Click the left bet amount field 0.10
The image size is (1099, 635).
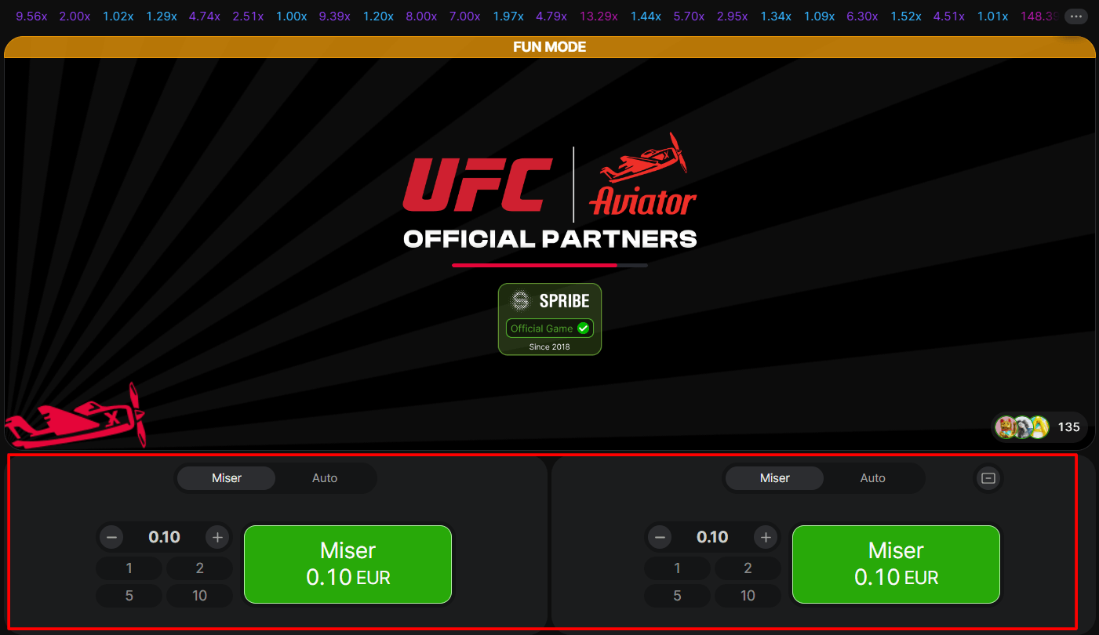coord(165,537)
